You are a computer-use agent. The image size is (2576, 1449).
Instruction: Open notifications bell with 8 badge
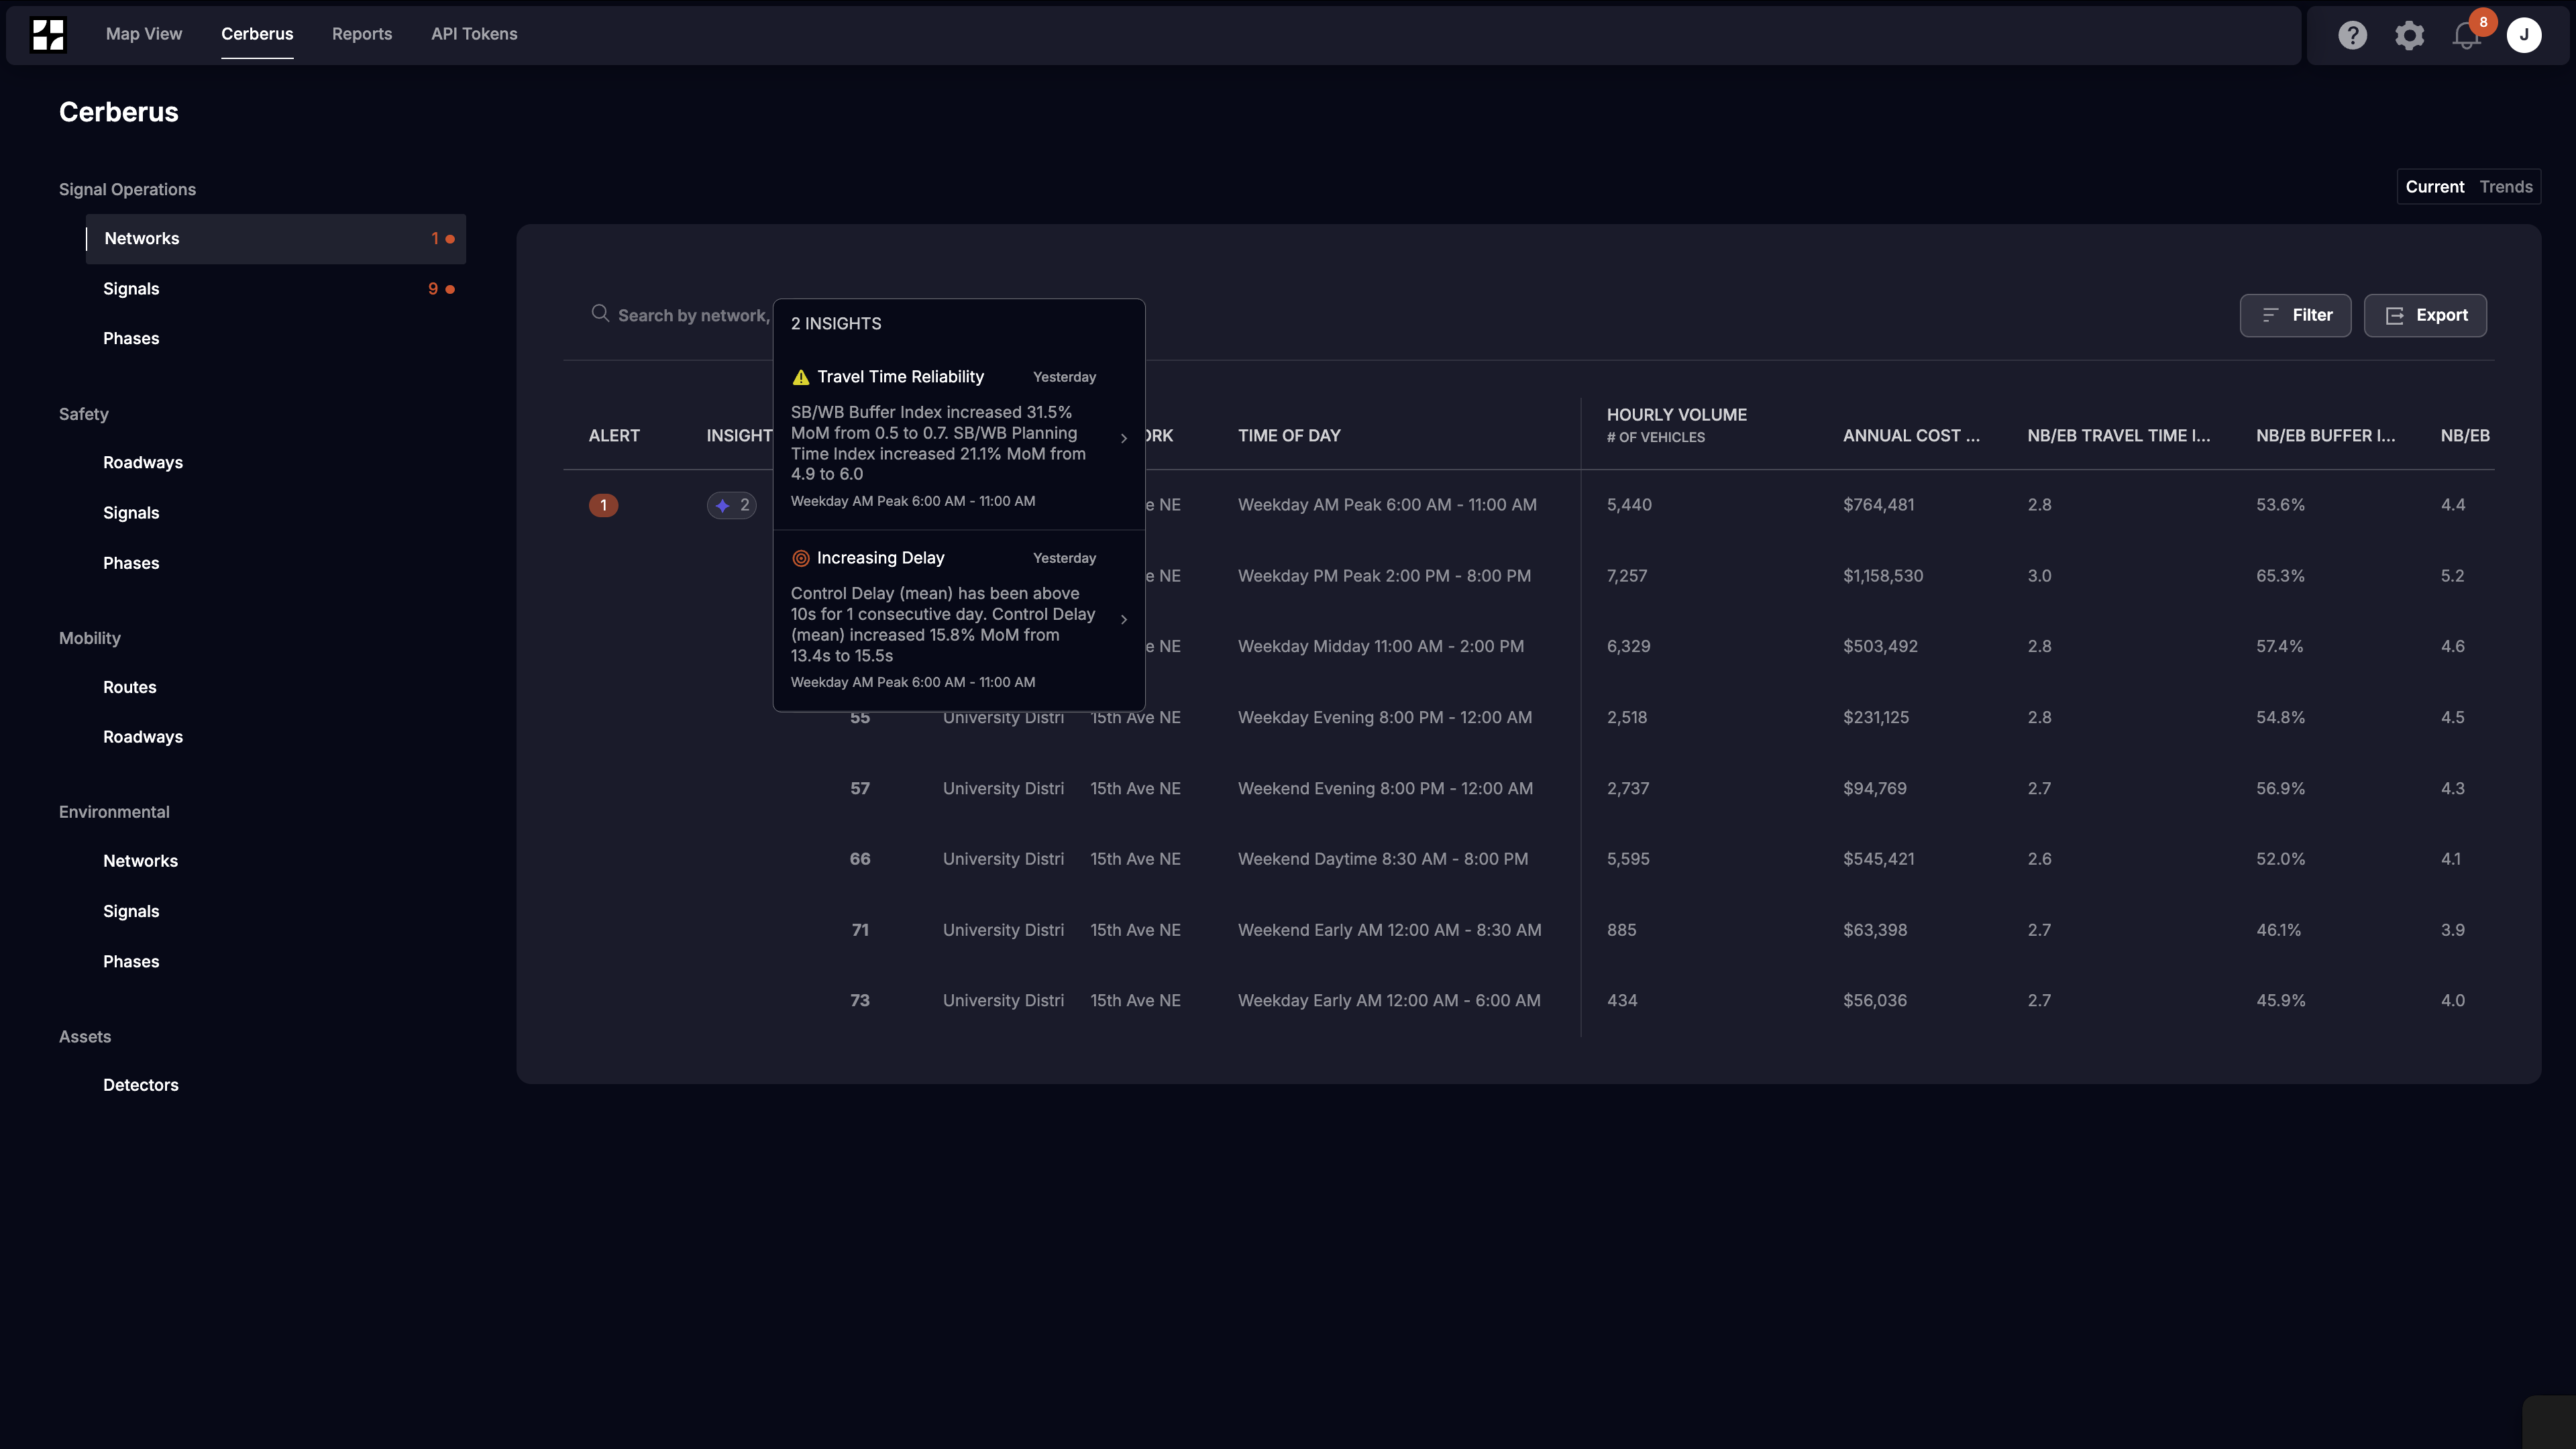(x=2466, y=35)
